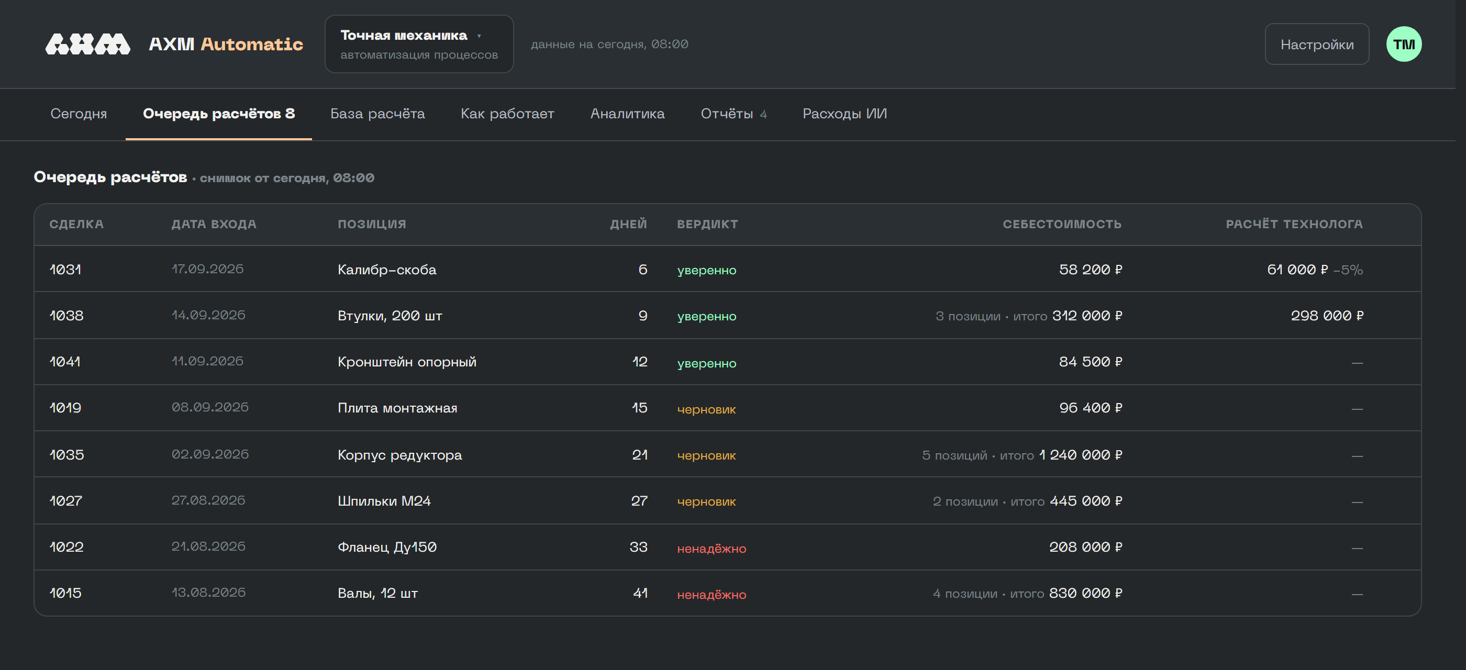1466x670 pixels.
Task: Click the 61 000 ₽ technologist estimate
Action: pyautogui.click(x=1297, y=270)
